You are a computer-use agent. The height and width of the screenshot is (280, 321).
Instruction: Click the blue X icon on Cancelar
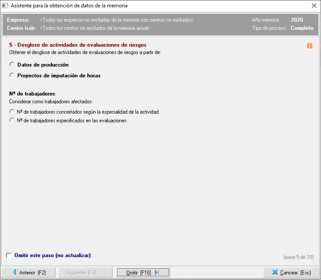click(275, 273)
